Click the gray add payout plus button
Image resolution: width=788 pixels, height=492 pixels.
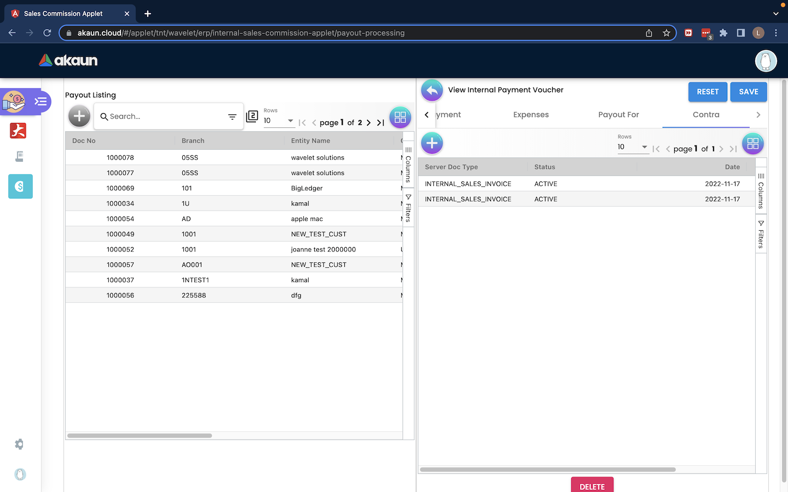79,116
